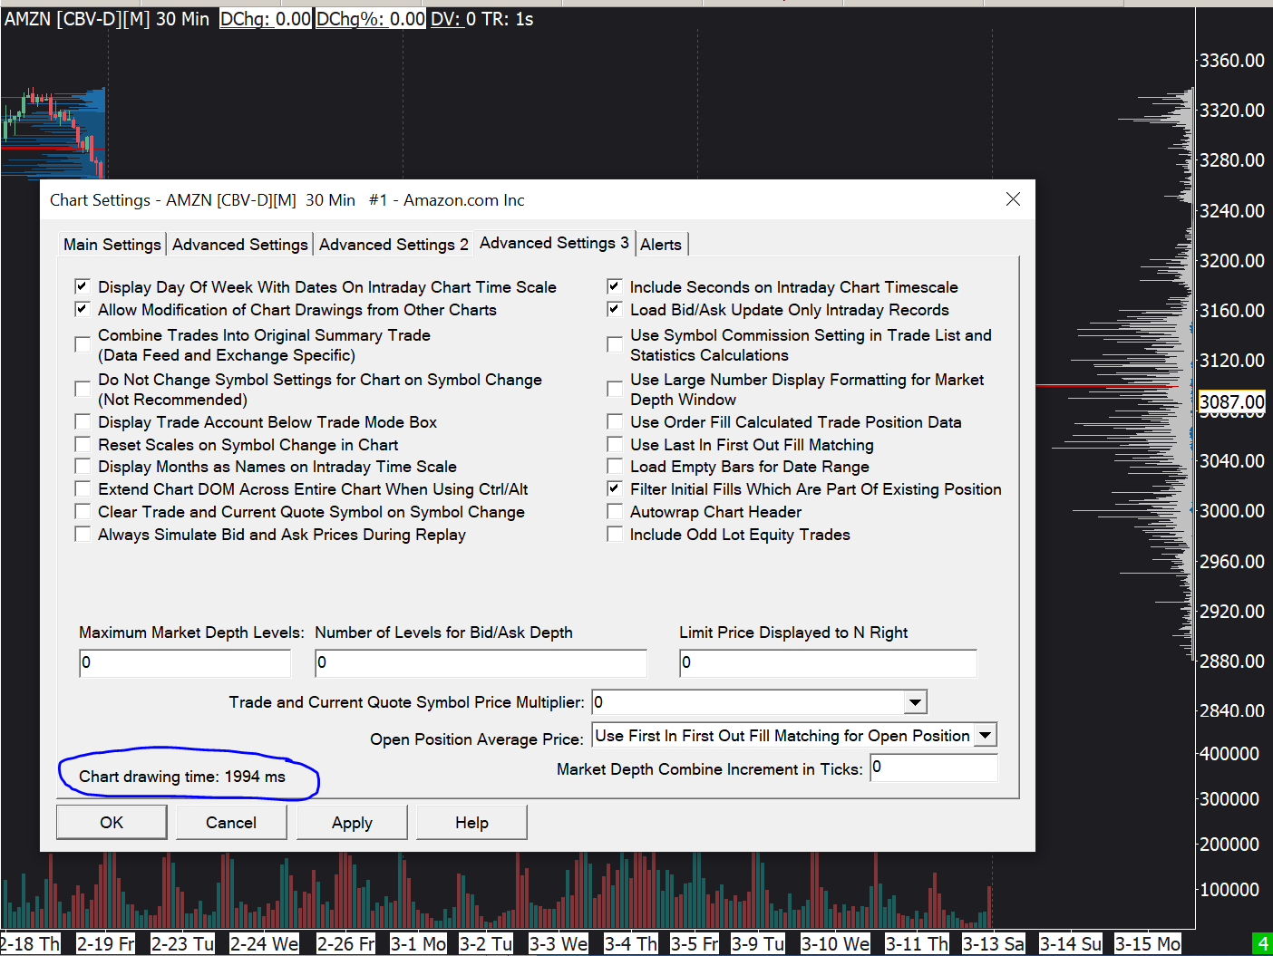Screen dimensions: 1273x956
Task: Click the 3087.00 current price label
Action: tap(1231, 401)
